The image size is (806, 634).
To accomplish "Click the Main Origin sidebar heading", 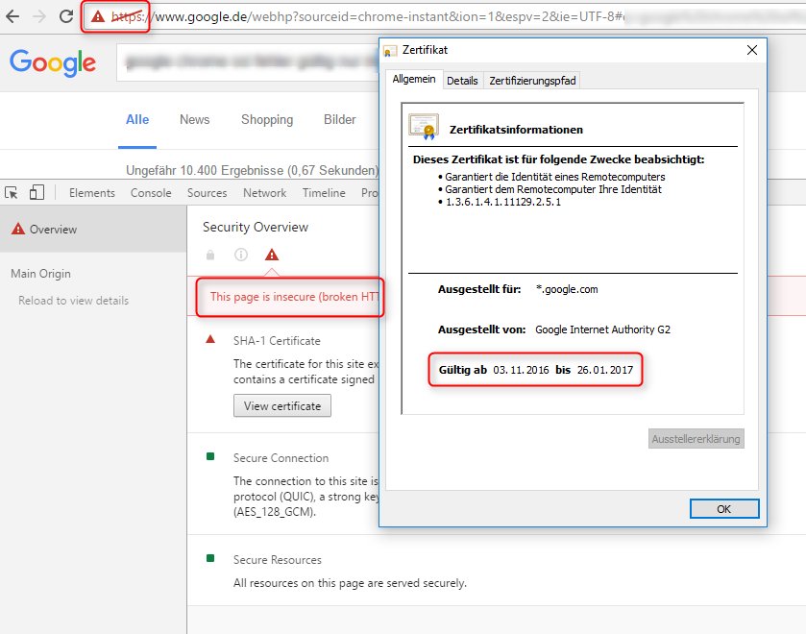I will (40, 274).
